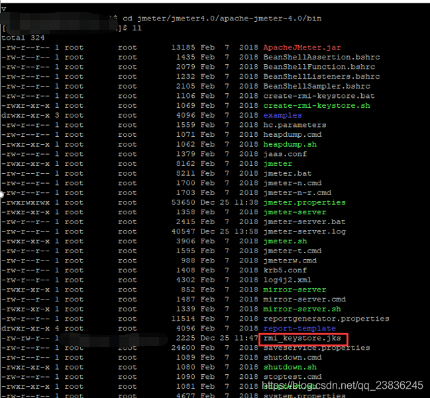The width and height of the screenshot is (430, 398).
Task: Select jmeter-n-r.cmd filename
Action: point(297,193)
